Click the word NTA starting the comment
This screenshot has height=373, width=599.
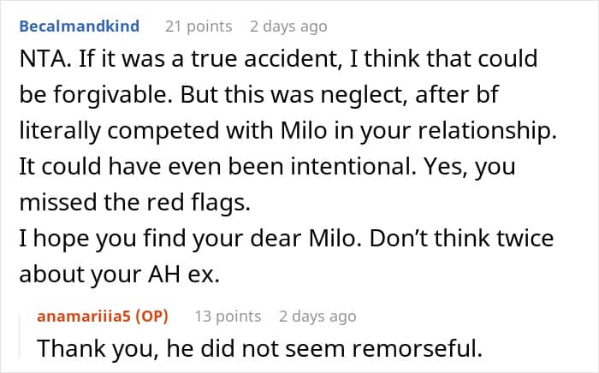[x=42, y=59]
